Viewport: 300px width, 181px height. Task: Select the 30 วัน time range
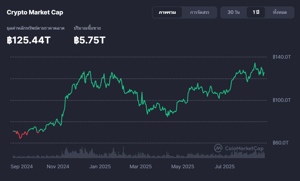(x=233, y=12)
